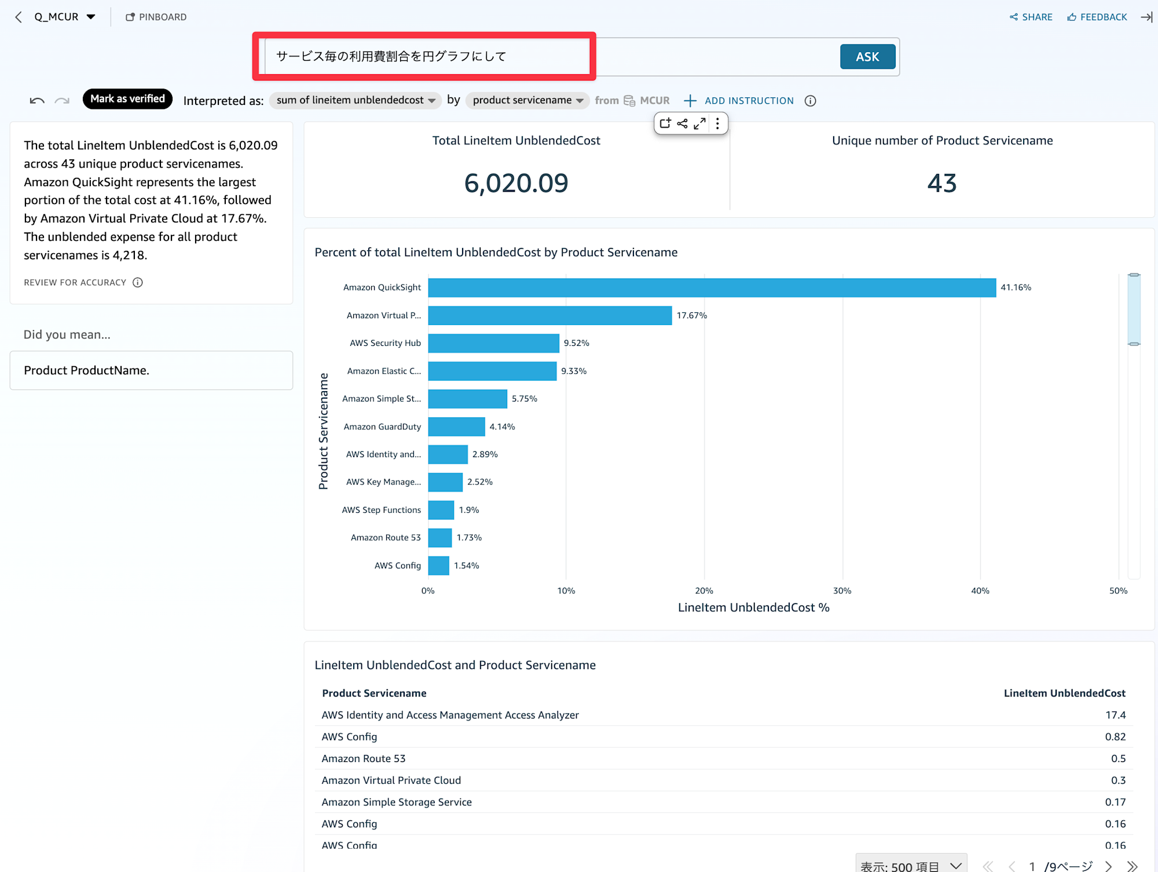This screenshot has height=872, width=1158.
Task: Click the AWS Step Functions axis label
Action: point(382,510)
